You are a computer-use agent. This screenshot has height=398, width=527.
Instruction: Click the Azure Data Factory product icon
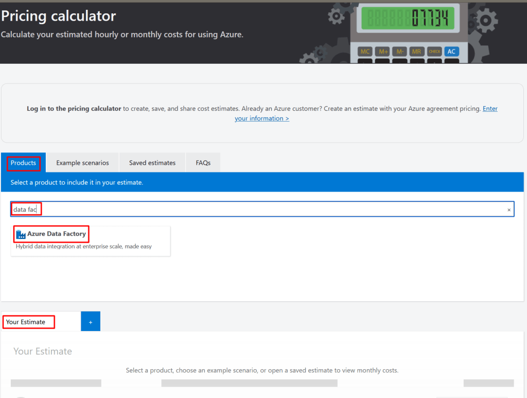pyautogui.click(x=21, y=234)
